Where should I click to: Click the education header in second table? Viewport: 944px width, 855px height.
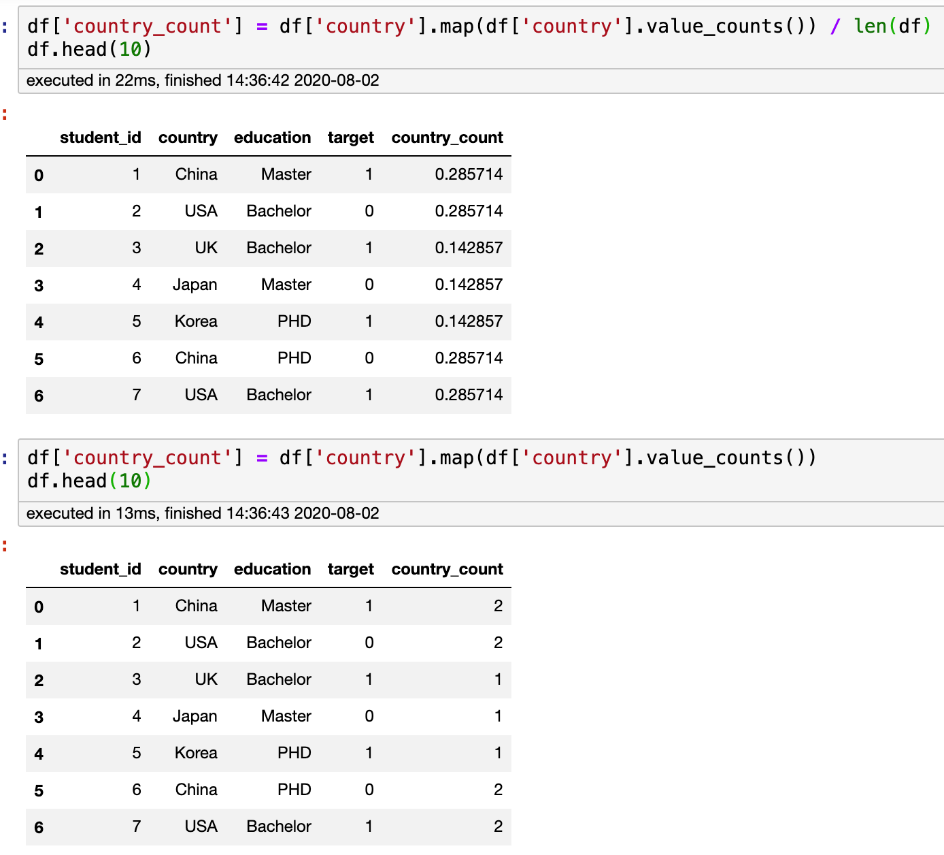coord(272,569)
